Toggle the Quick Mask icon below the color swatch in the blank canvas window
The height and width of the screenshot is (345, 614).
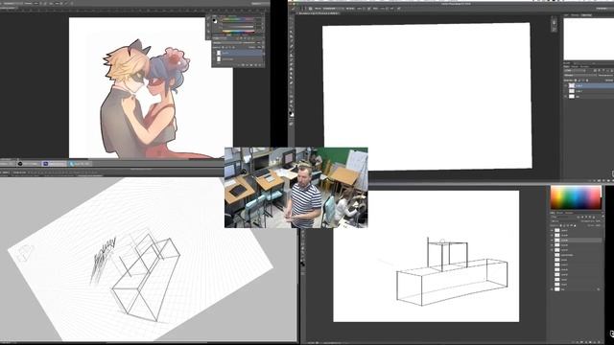coord(292,124)
